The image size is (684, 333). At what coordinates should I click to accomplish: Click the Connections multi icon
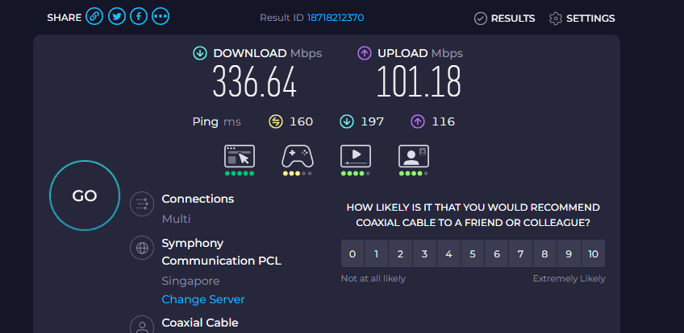point(142,204)
